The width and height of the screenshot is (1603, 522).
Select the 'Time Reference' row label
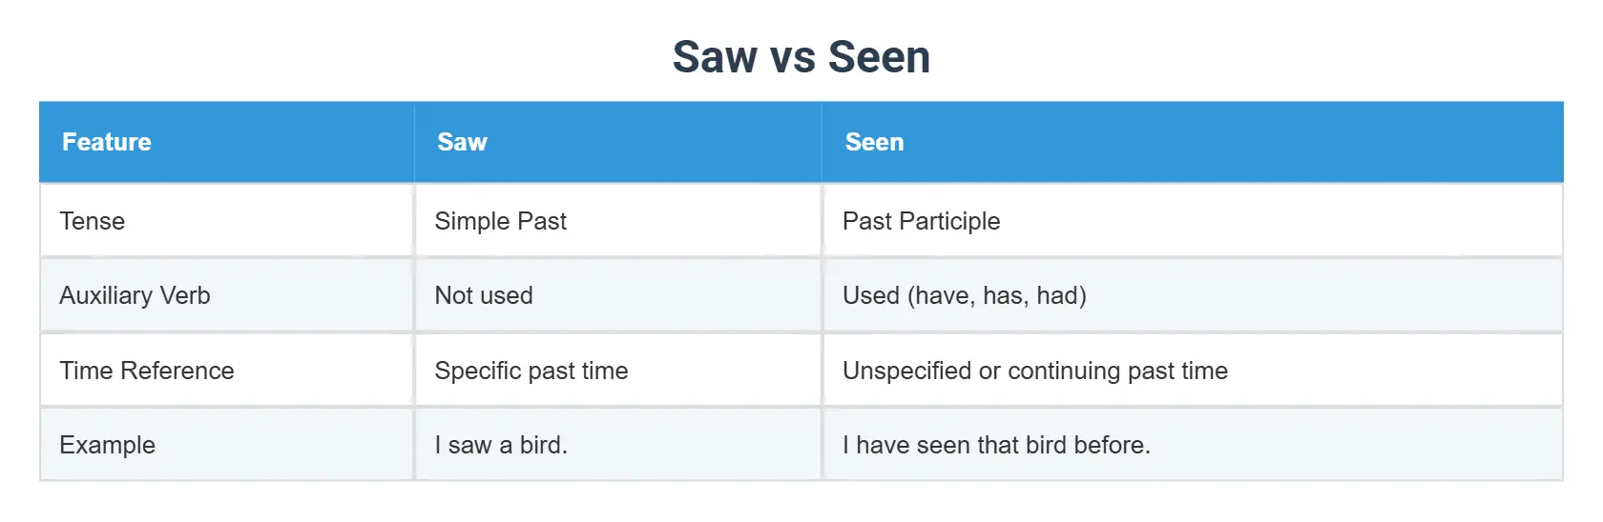[x=147, y=371]
